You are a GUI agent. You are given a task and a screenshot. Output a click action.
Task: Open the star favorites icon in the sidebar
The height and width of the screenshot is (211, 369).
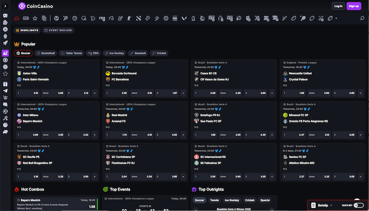(5, 74)
